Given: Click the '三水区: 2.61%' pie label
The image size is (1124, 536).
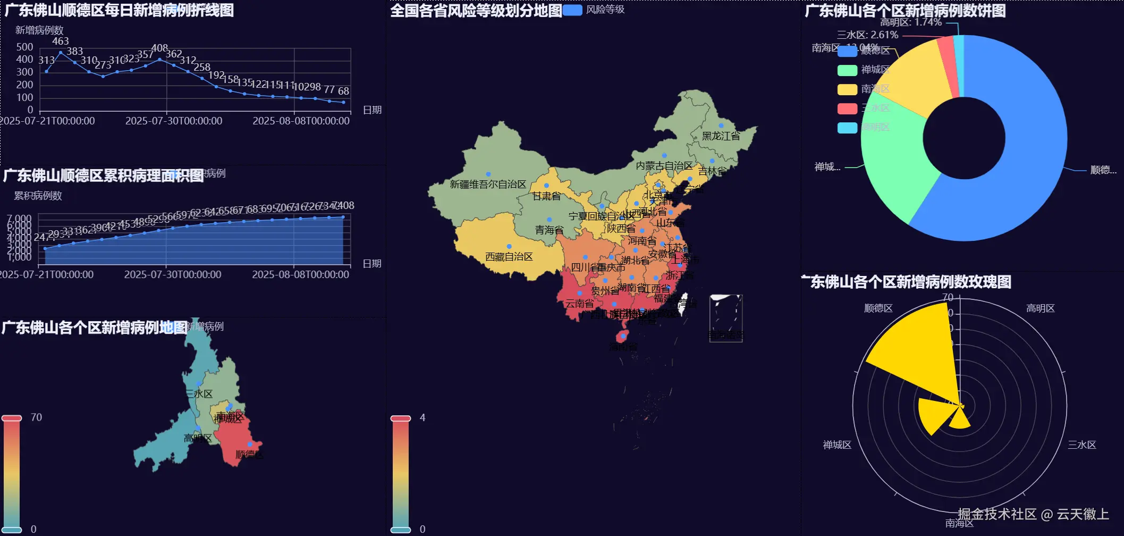Looking at the screenshot, I should click(868, 35).
